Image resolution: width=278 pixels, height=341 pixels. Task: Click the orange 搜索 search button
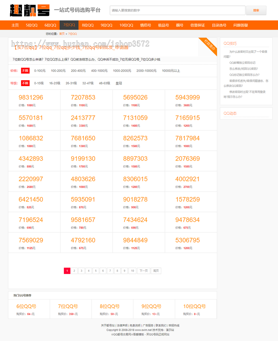click(256, 10)
